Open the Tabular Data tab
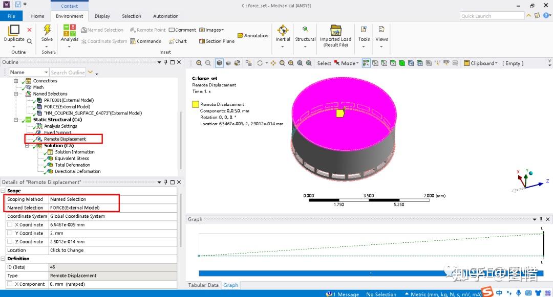 coord(203,285)
